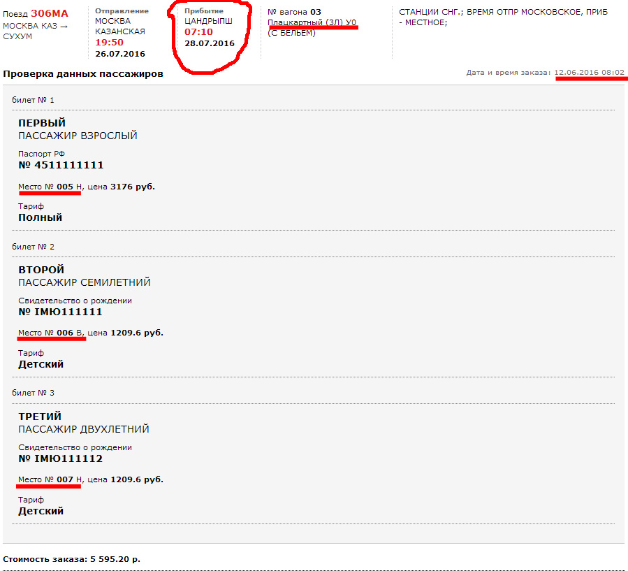
Task: Select passenger name ВТОРОЙ
Action: 41,270
